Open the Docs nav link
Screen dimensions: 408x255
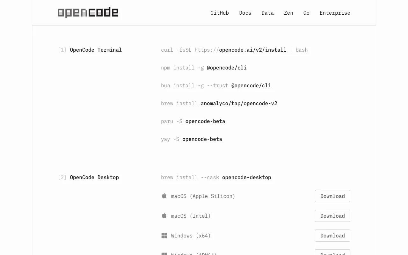[x=245, y=13]
